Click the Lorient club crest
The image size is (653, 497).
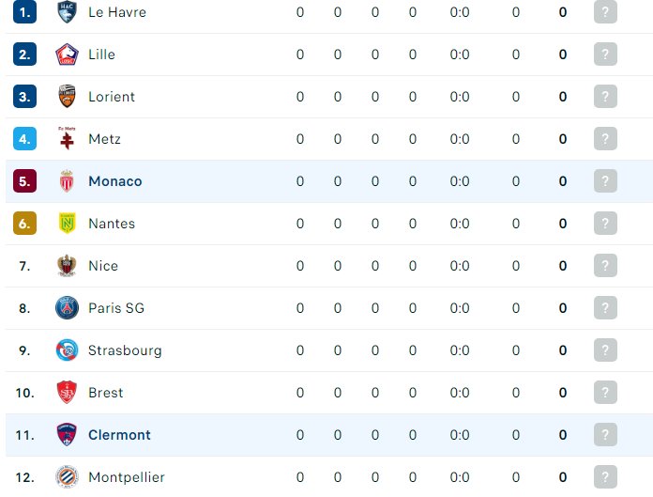67,97
